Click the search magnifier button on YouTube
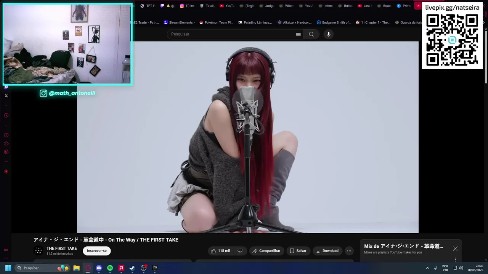Image resolution: width=488 pixels, height=274 pixels. [311, 34]
